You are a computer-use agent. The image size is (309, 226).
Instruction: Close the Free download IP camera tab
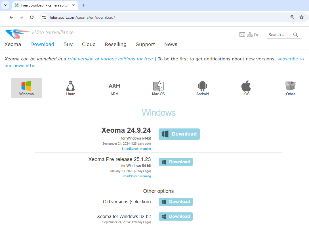pyautogui.click(x=73, y=5)
